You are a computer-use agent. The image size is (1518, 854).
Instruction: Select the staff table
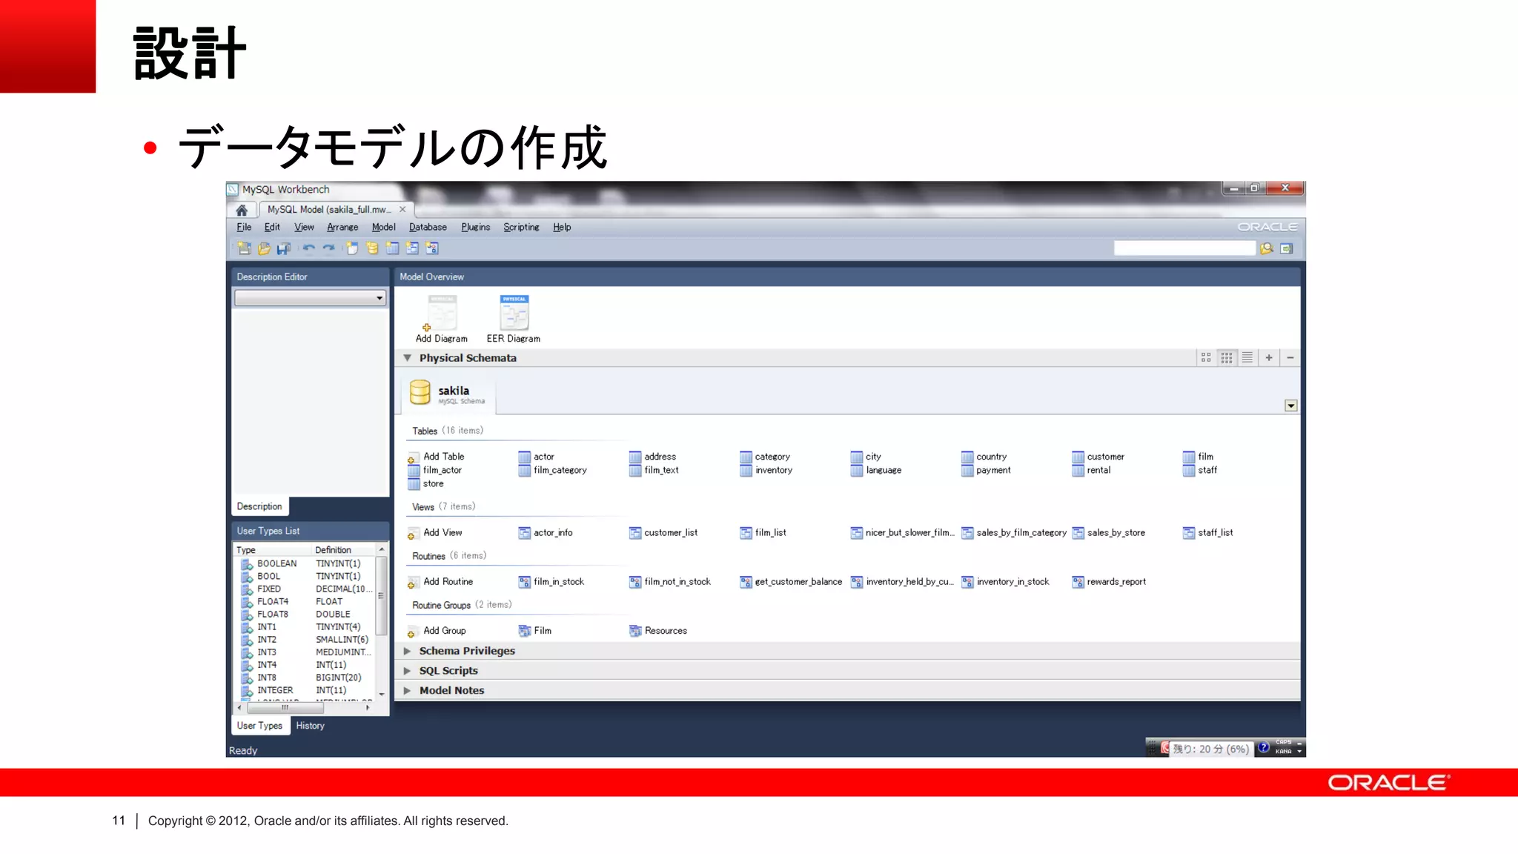1200,470
